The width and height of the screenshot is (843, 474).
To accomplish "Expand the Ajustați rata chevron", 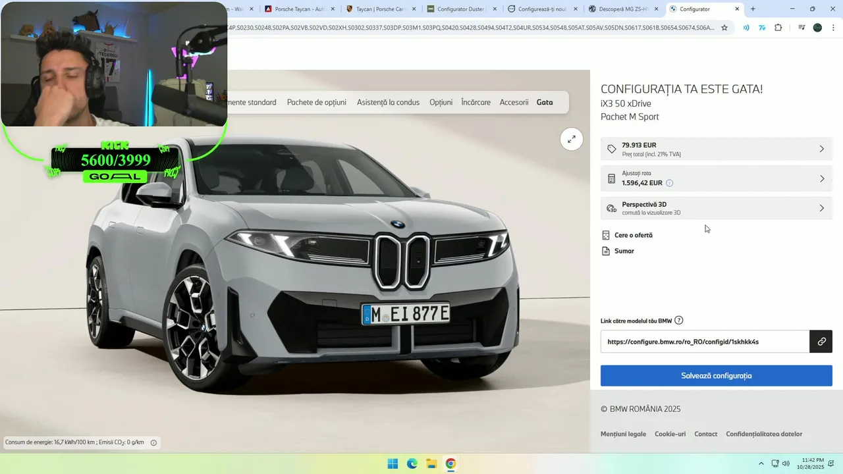I will [821, 178].
